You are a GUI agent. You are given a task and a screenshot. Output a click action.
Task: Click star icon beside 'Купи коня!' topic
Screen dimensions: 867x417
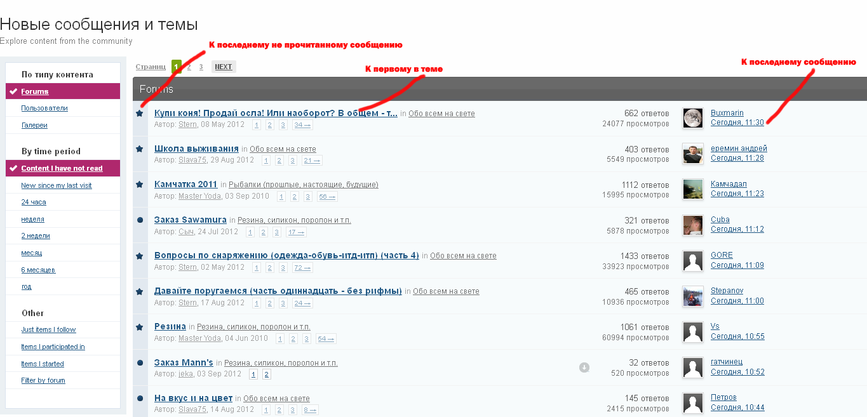(140, 113)
